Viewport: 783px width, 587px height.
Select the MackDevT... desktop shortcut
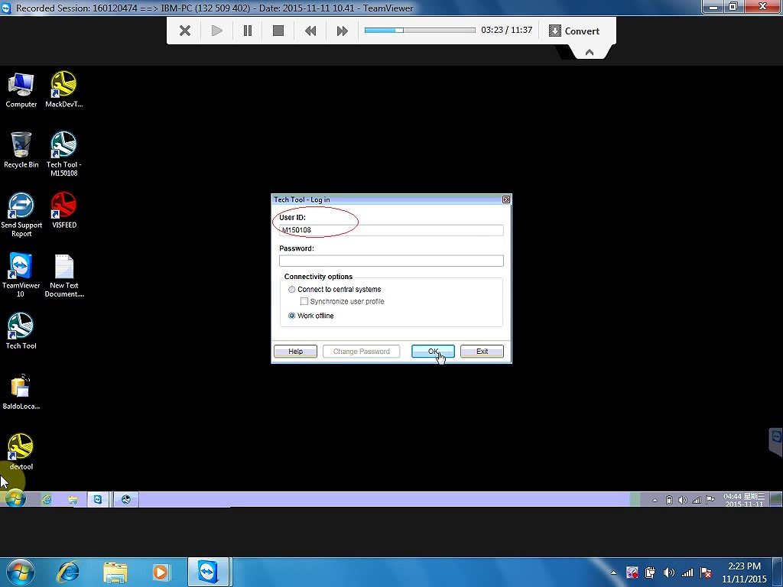(64, 90)
